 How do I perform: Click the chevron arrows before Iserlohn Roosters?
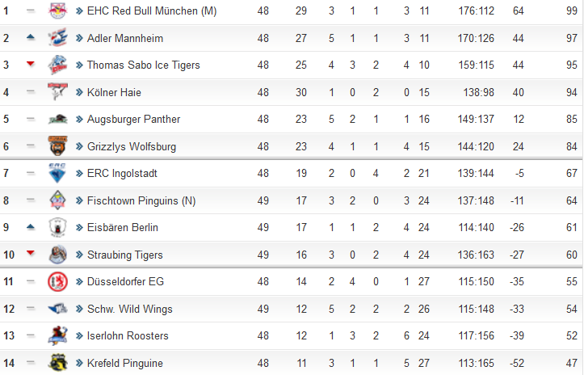(x=79, y=336)
